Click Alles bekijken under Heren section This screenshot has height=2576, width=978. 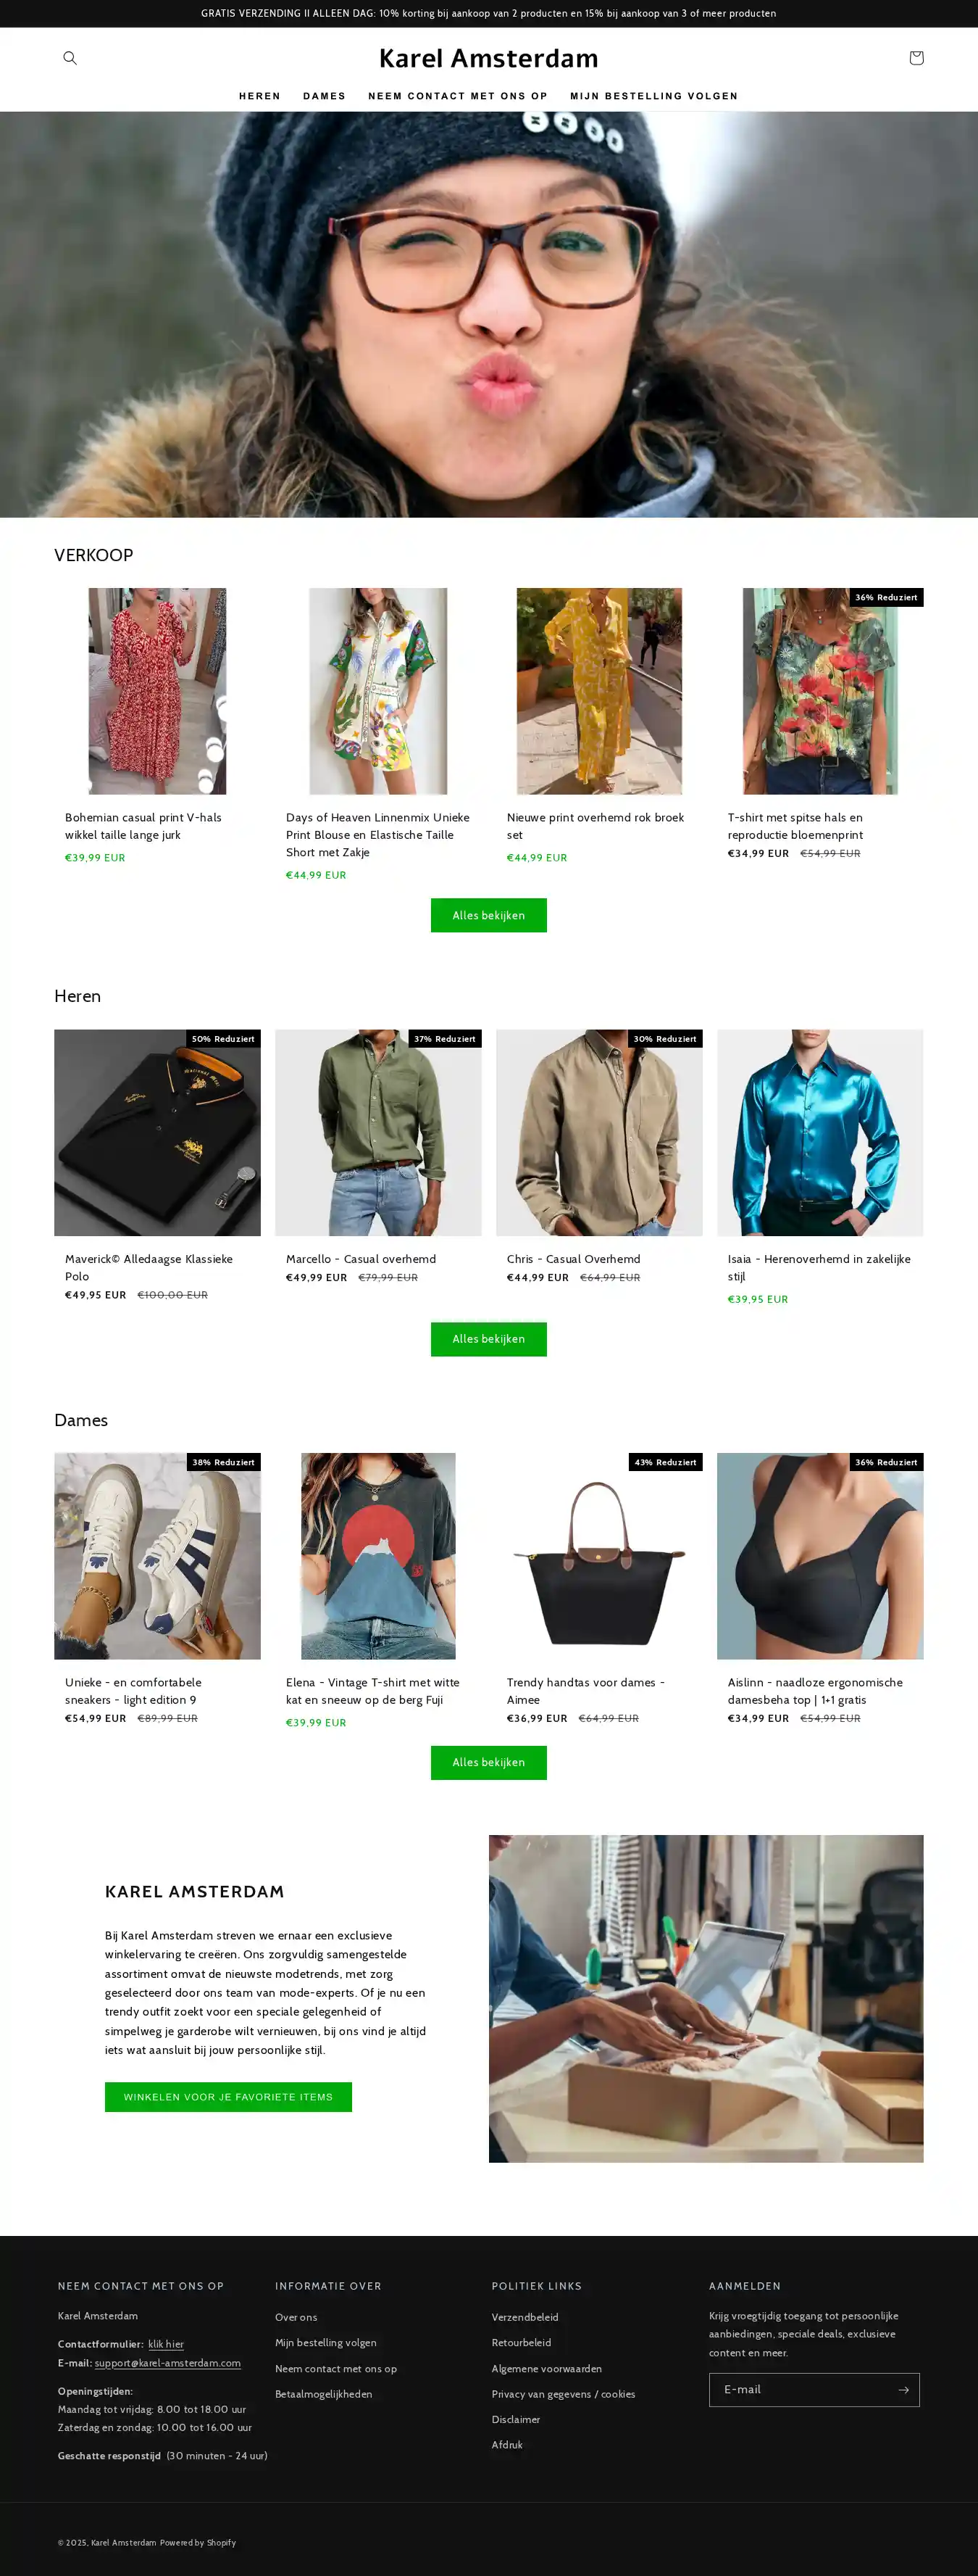pyautogui.click(x=488, y=1339)
